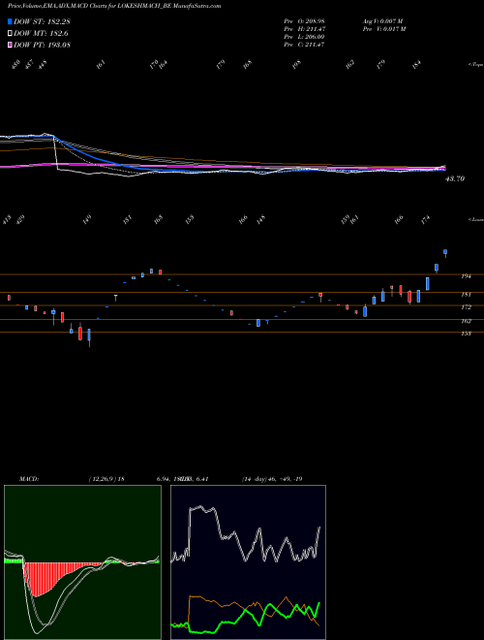Select the 'Pre C: 211.47' close value
This screenshot has height=640, width=484.
(304, 45)
